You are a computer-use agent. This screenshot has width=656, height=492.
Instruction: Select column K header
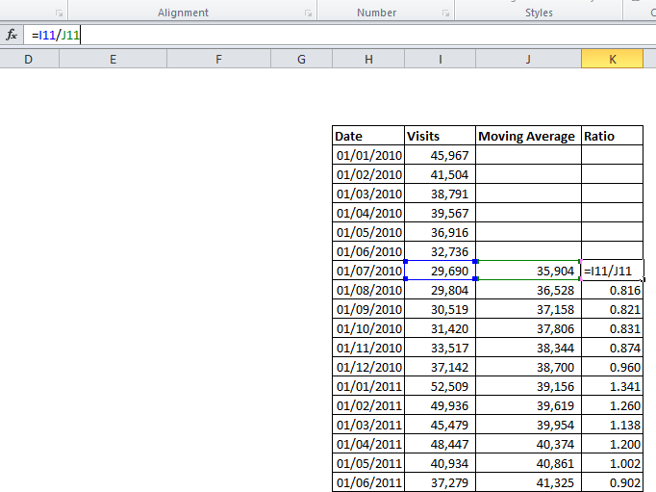(612, 60)
